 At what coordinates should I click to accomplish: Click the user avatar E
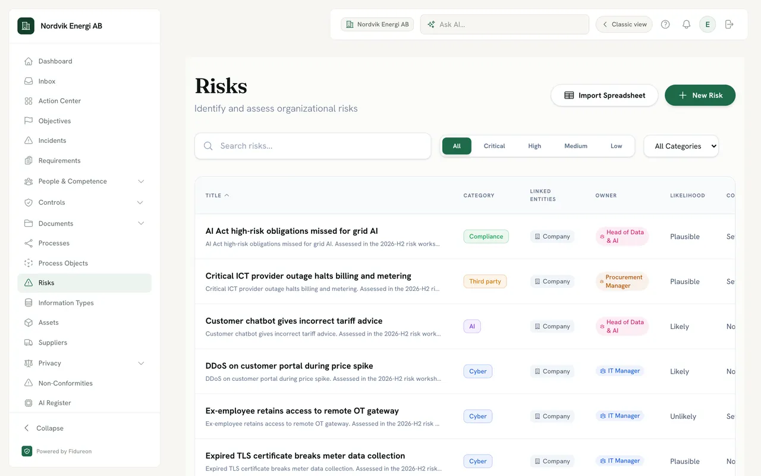click(707, 24)
